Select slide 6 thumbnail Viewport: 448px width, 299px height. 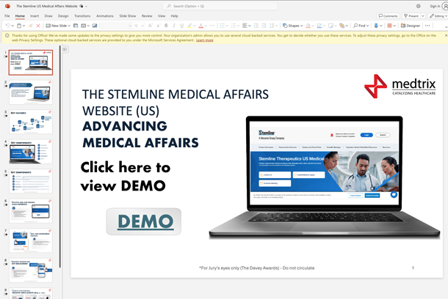31,211
